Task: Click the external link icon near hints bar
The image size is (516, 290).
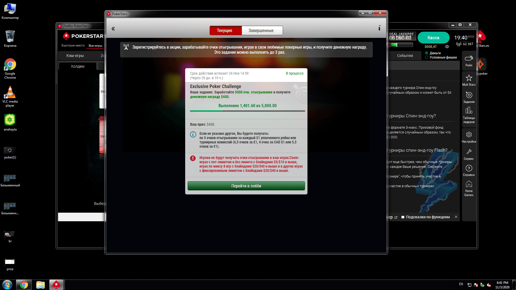Action: pos(396,217)
